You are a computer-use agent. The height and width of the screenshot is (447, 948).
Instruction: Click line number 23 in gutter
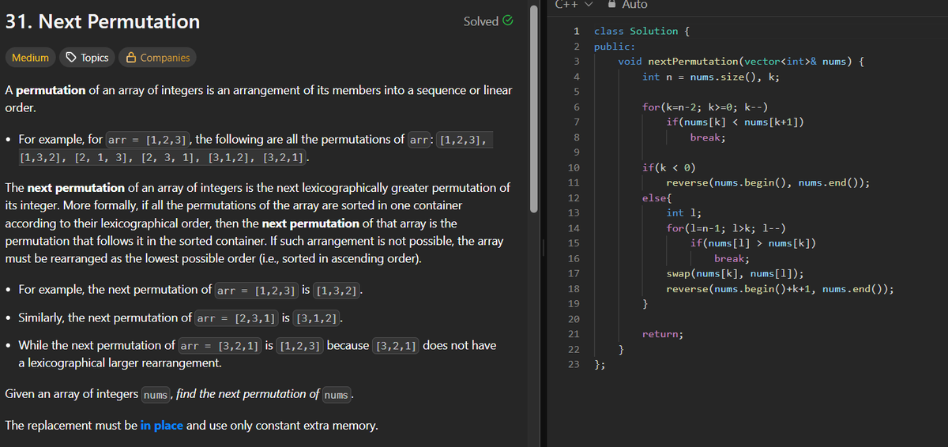(574, 365)
